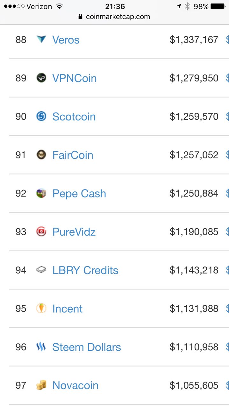Open the Veros coin page link
Viewport: 229px width, 409px height.
tap(66, 40)
